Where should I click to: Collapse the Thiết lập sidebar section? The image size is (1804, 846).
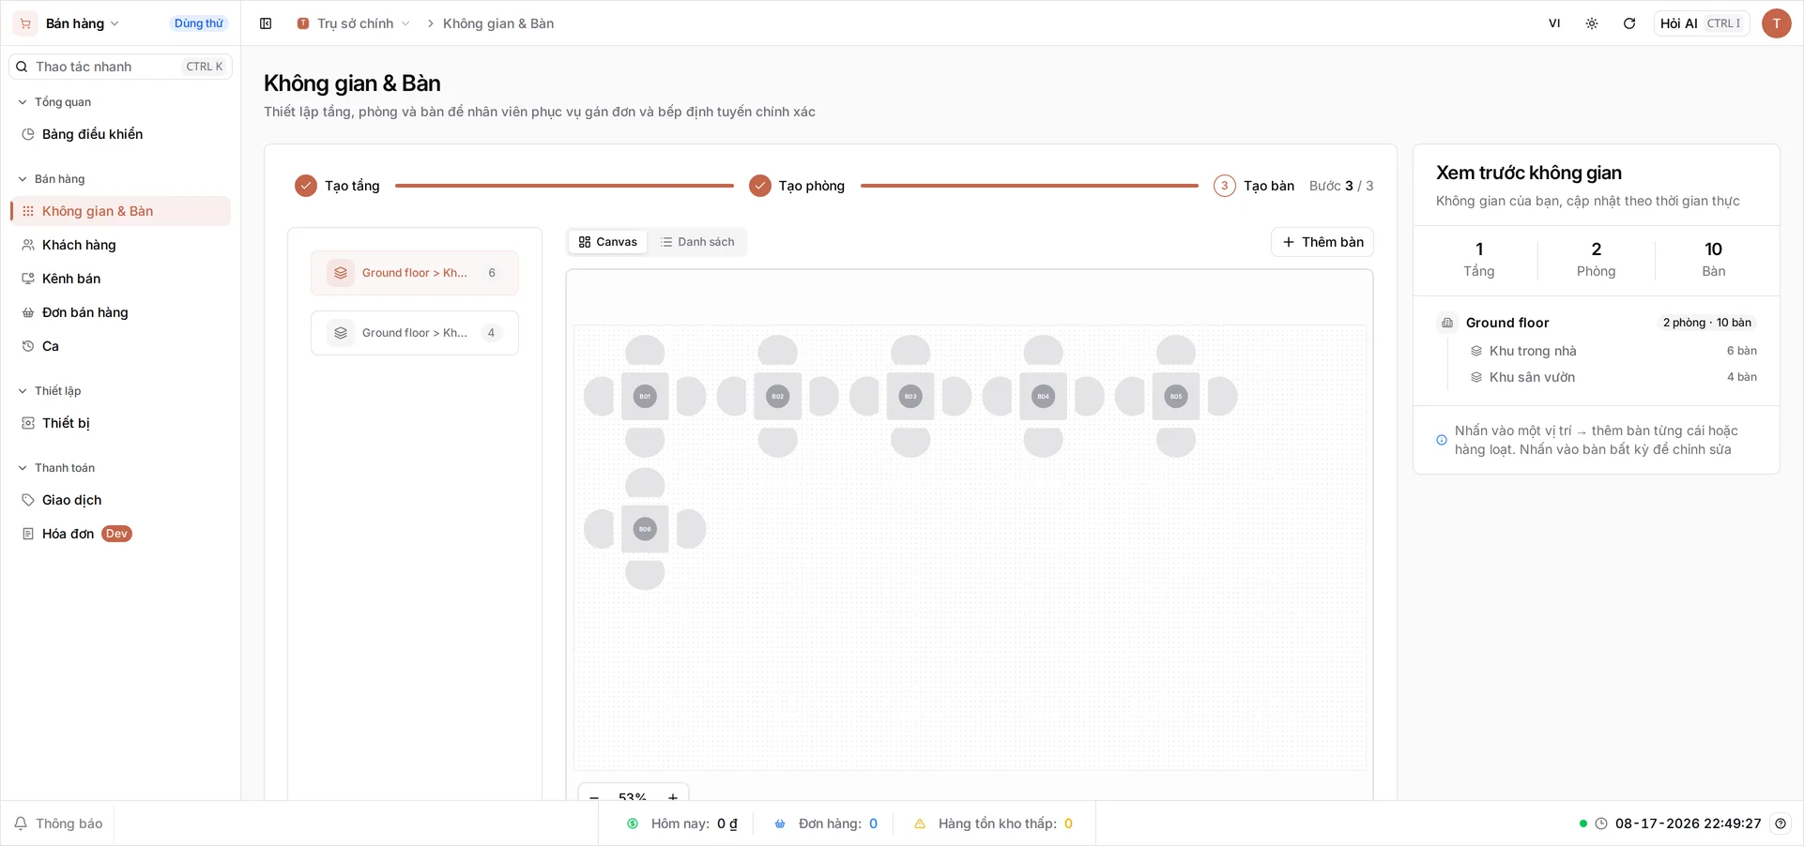[51, 391]
